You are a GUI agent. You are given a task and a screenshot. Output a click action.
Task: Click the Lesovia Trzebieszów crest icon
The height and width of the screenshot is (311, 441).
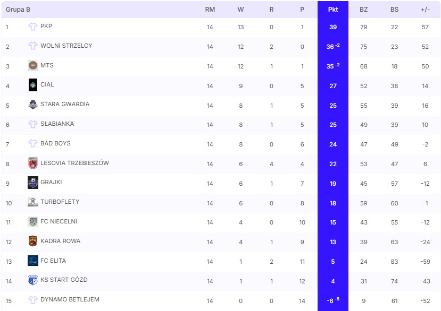(x=33, y=163)
